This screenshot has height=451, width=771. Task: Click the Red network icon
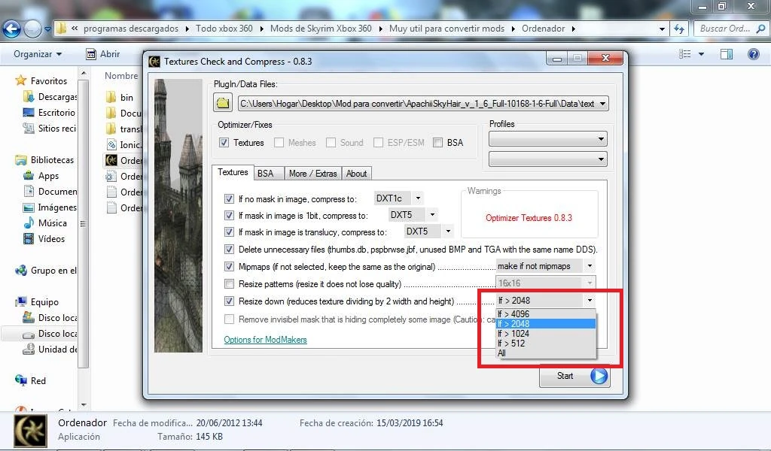[x=20, y=380]
